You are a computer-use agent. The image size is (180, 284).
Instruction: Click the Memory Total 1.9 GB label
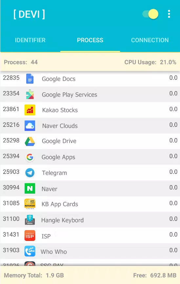[34, 275]
